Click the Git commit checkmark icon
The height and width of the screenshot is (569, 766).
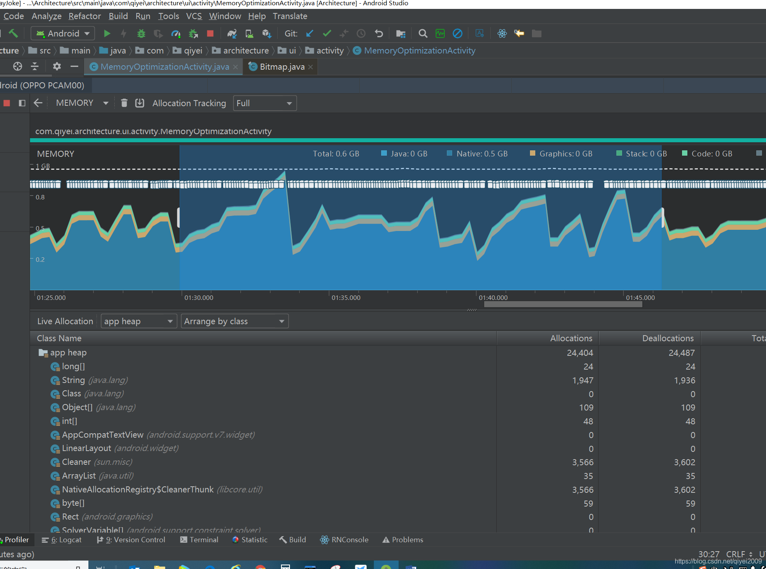(x=327, y=34)
